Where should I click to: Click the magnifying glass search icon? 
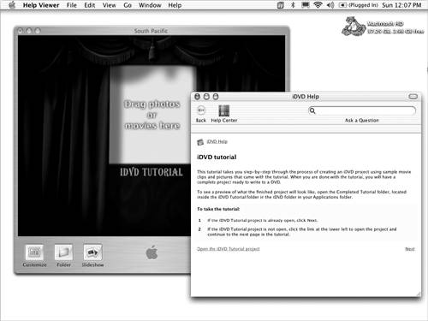(x=312, y=110)
